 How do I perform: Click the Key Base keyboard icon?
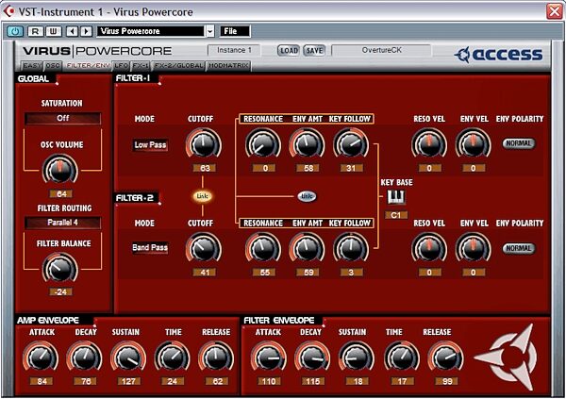coord(395,197)
